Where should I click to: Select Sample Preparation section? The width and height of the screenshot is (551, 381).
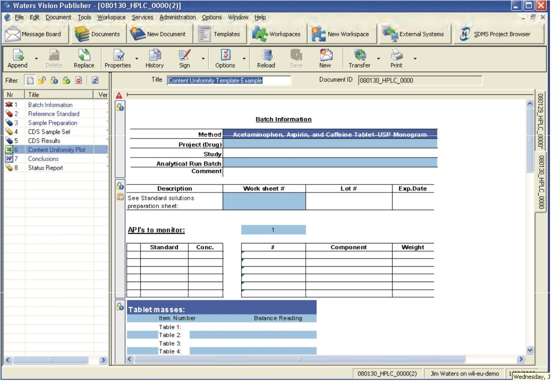pyautogui.click(x=53, y=123)
